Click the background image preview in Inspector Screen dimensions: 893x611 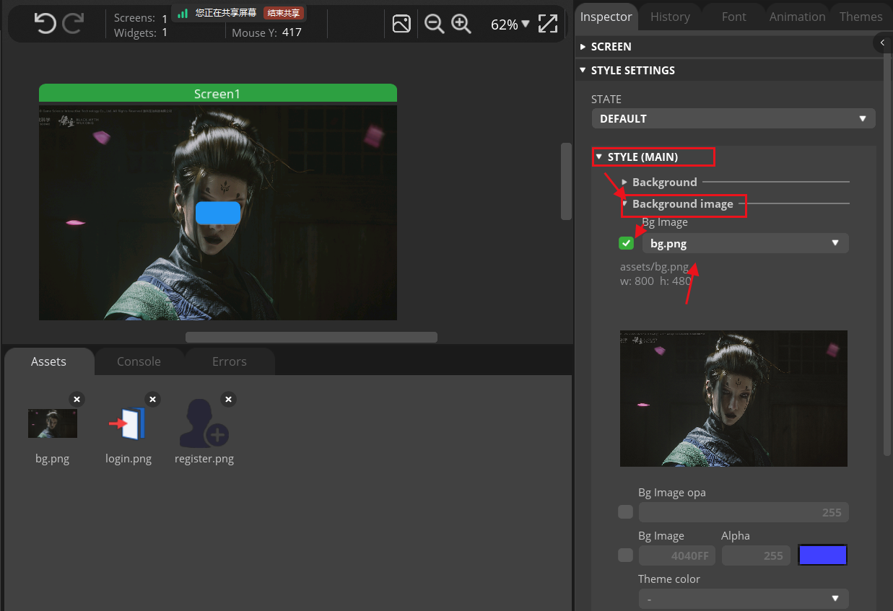[x=733, y=398]
